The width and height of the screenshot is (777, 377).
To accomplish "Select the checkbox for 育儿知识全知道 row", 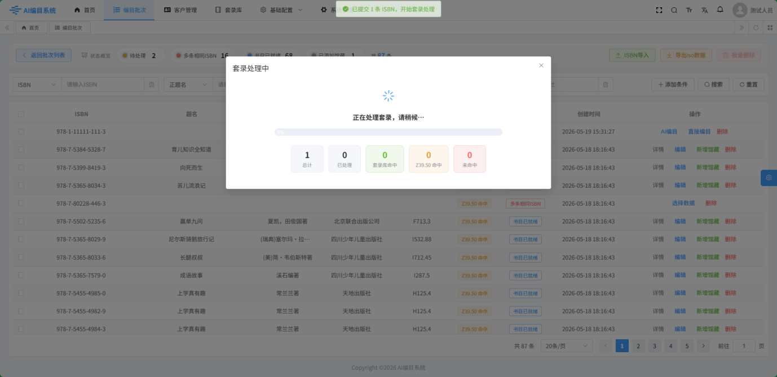I will tap(21, 150).
